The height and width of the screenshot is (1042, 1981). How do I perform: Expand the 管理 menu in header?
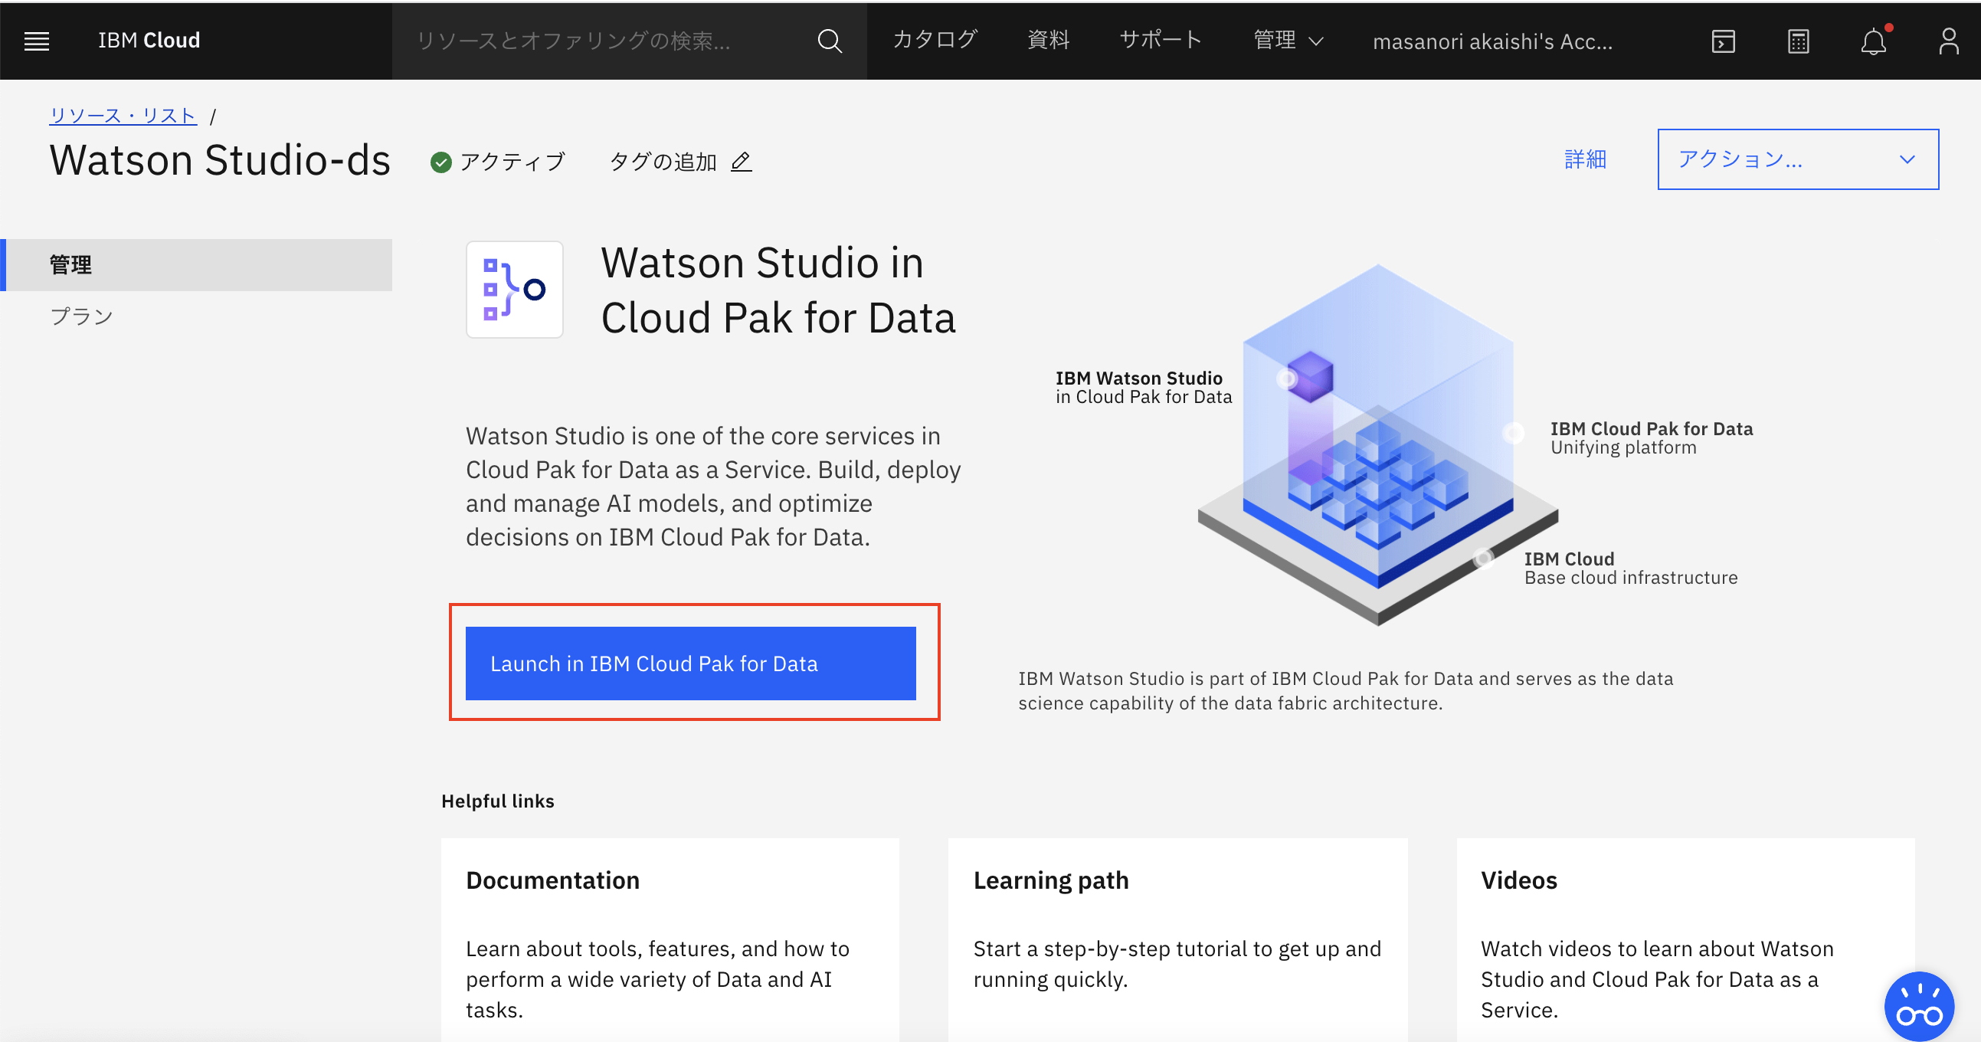(x=1288, y=40)
